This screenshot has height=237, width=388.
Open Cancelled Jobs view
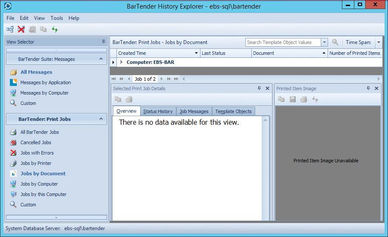point(36,142)
